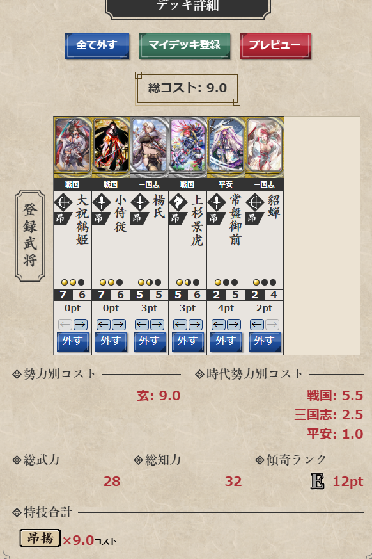Select 小侍従 card portrait

[111, 147]
